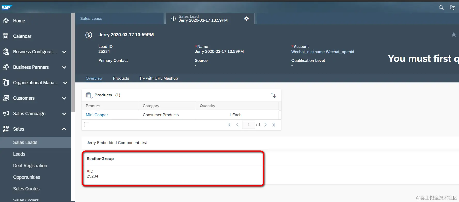Click the Customers sidebar icon
Image resolution: width=459 pixels, height=202 pixels.
pyautogui.click(x=6, y=98)
